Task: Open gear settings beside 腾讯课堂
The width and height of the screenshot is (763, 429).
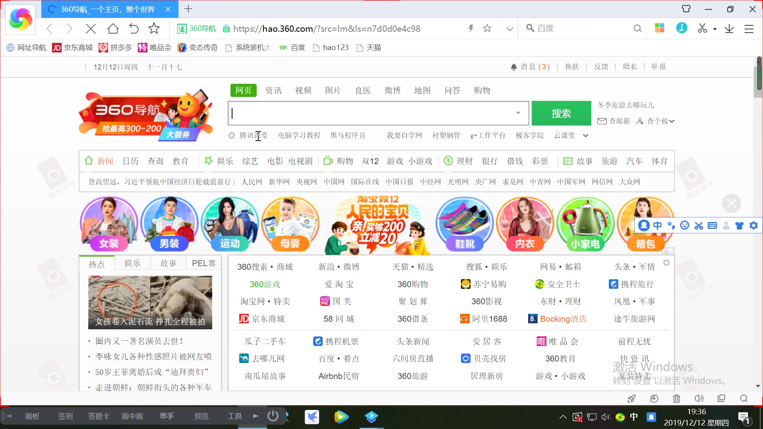Action: click(232, 135)
